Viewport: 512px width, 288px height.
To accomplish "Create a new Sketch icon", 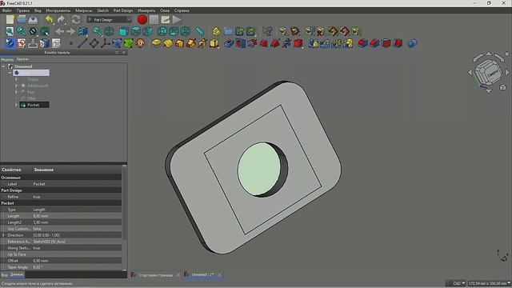I will coord(22,43).
